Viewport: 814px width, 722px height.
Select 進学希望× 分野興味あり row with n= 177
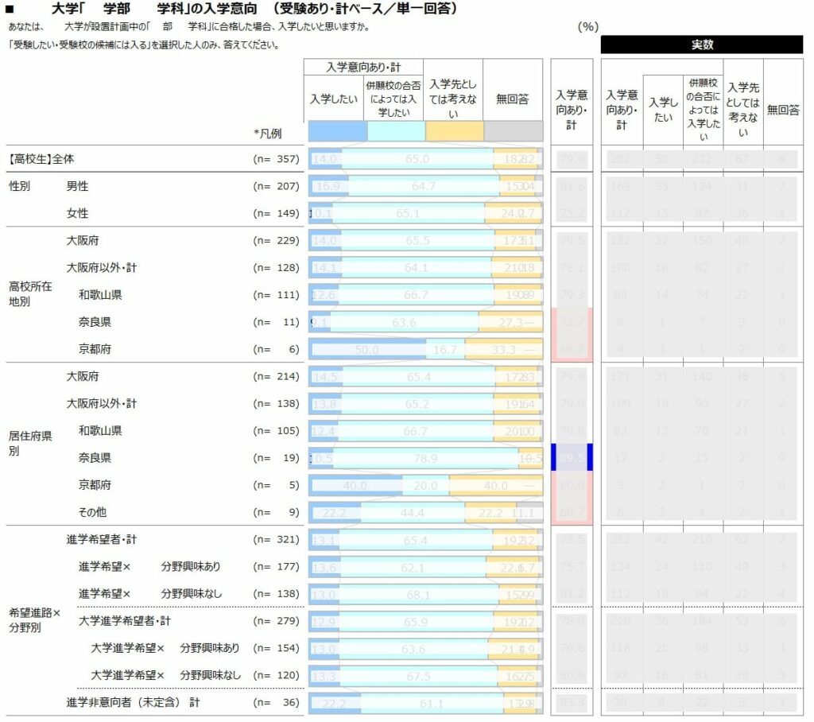[149, 567]
